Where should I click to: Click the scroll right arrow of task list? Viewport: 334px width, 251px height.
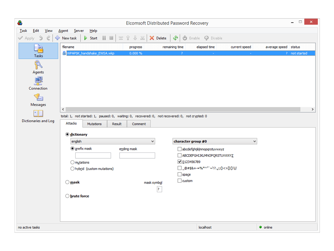coord(312,109)
